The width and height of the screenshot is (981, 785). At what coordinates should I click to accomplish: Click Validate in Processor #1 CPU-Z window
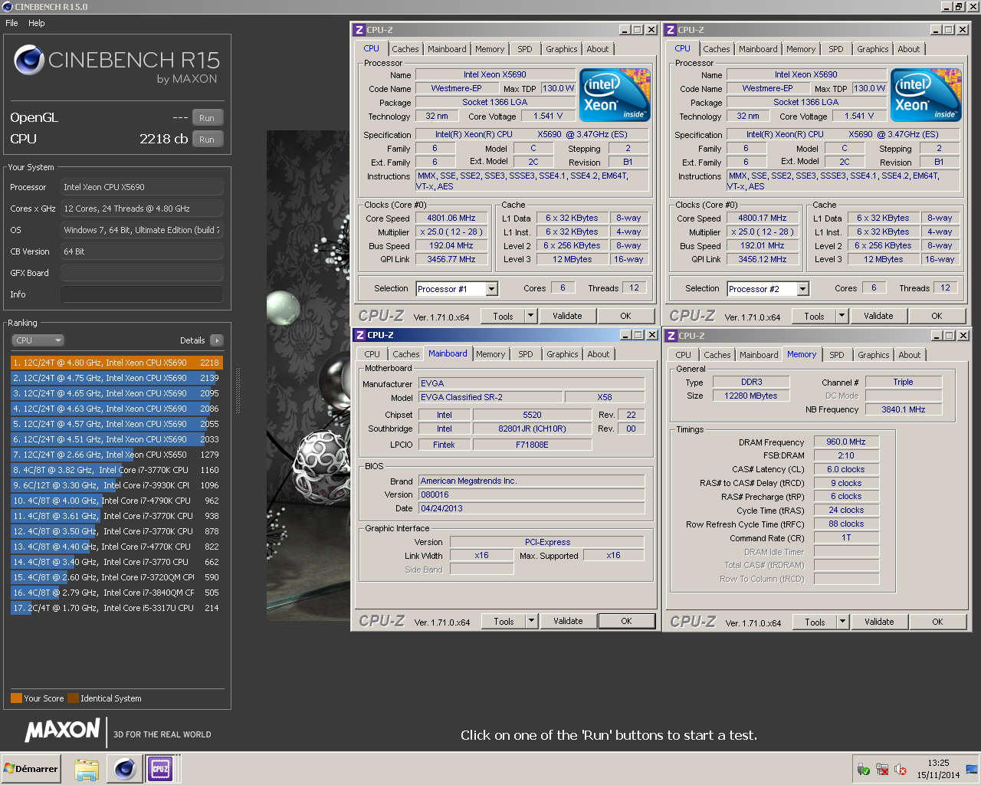point(567,316)
